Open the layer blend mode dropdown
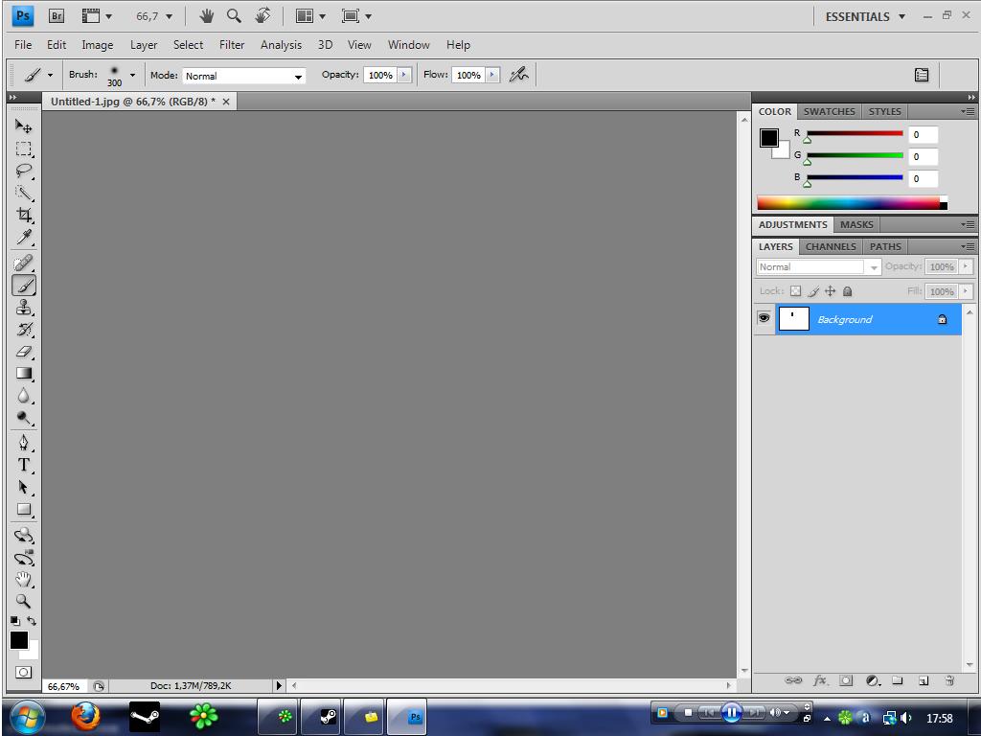The width and height of the screenshot is (981, 736). (x=818, y=266)
